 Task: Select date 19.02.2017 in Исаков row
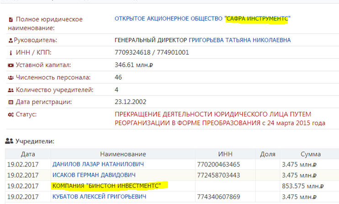(x=23, y=175)
